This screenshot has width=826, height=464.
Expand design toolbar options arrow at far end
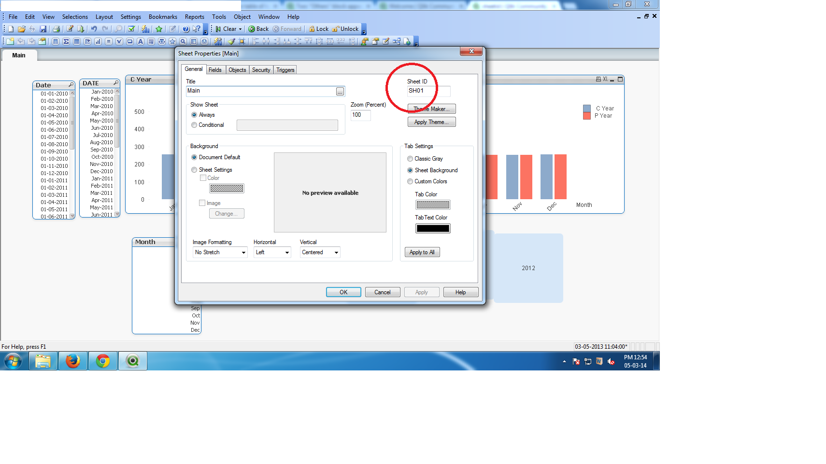416,42
